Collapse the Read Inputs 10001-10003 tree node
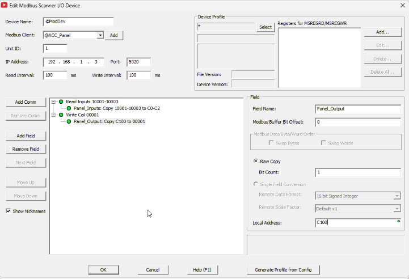Image resolution: width=409 pixels, height=279 pixels. (53, 102)
